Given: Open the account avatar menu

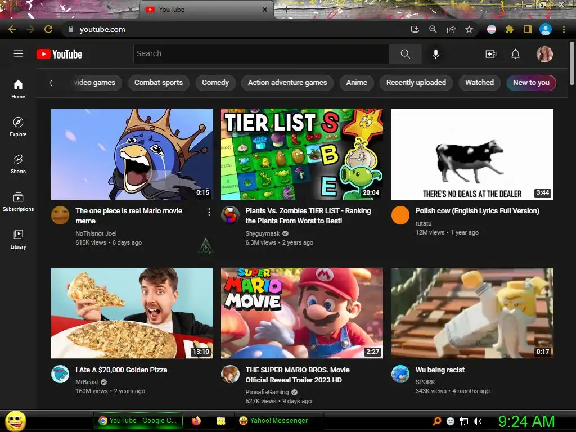Looking at the screenshot, I should click(544, 54).
